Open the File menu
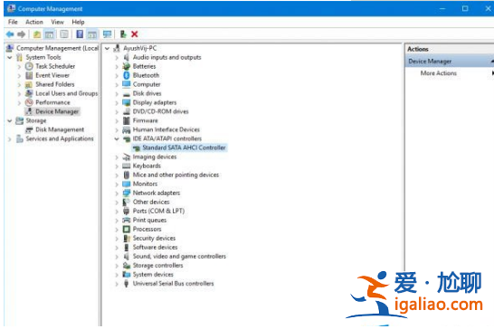Image resolution: width=494 pixels, height=329 pixels. pyautogui.click(x=13, y=22)
